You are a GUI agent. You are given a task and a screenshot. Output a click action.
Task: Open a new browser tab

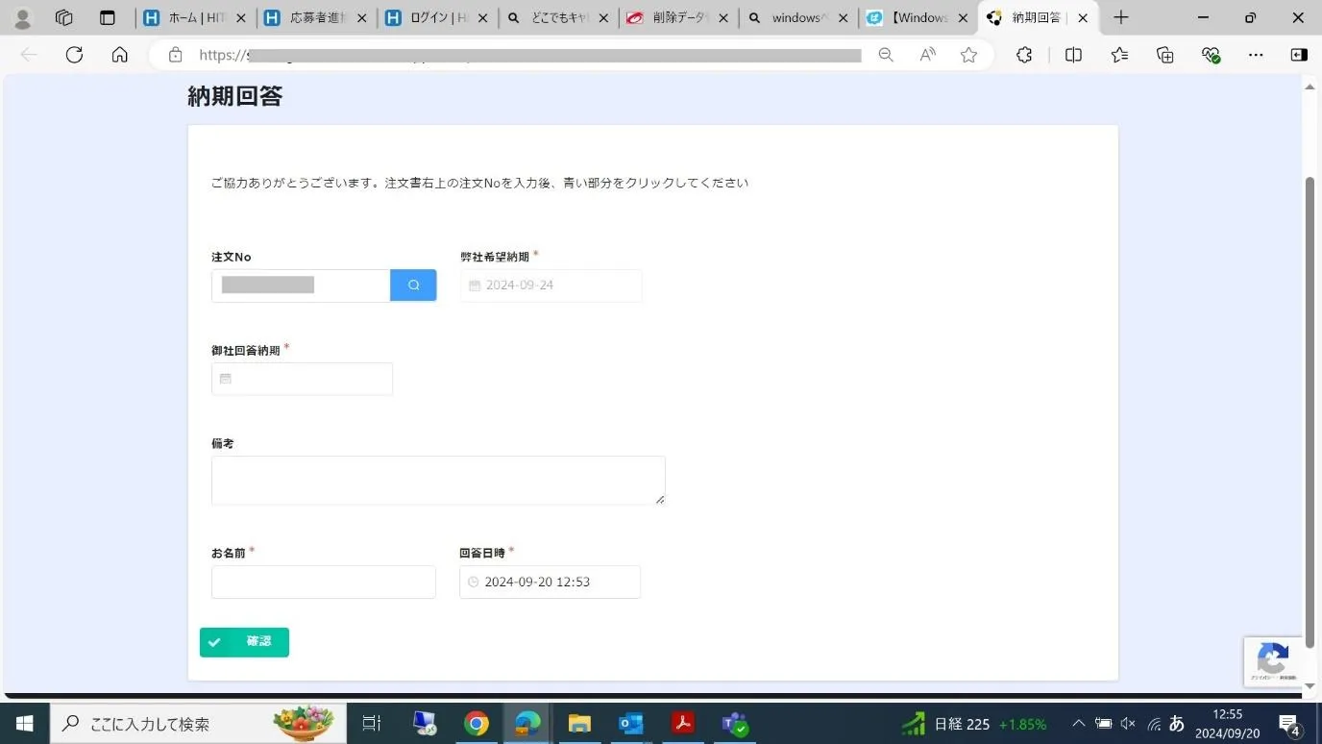click(1120, 17)
